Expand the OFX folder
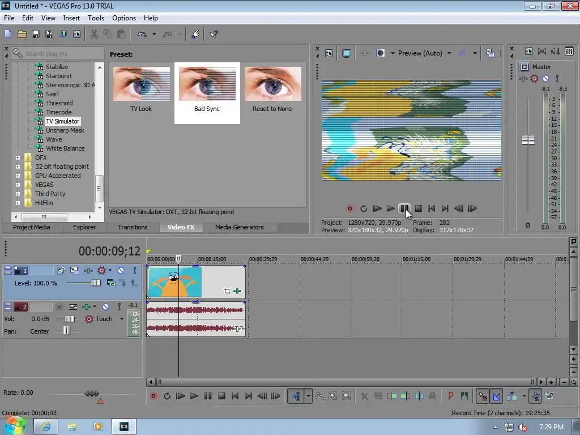580x435 pixels. (18, 157)
